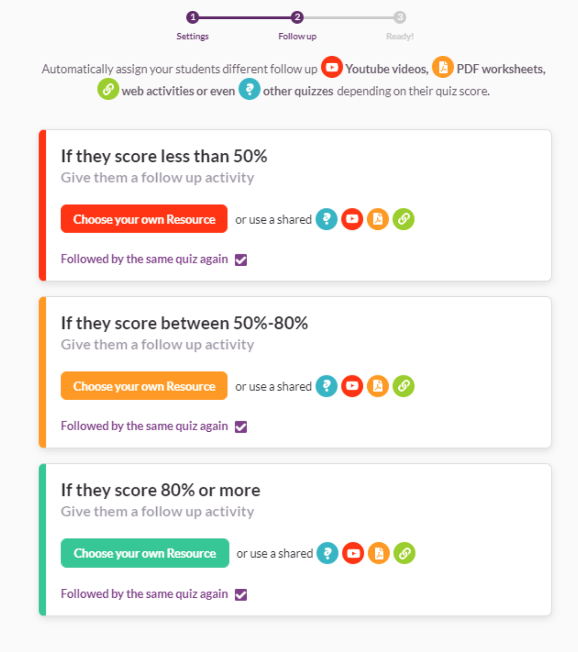Use shared PDF icon for 80% or more
Image resolution: width=578 pixels, height=652 pixels.
click(379, 553)
